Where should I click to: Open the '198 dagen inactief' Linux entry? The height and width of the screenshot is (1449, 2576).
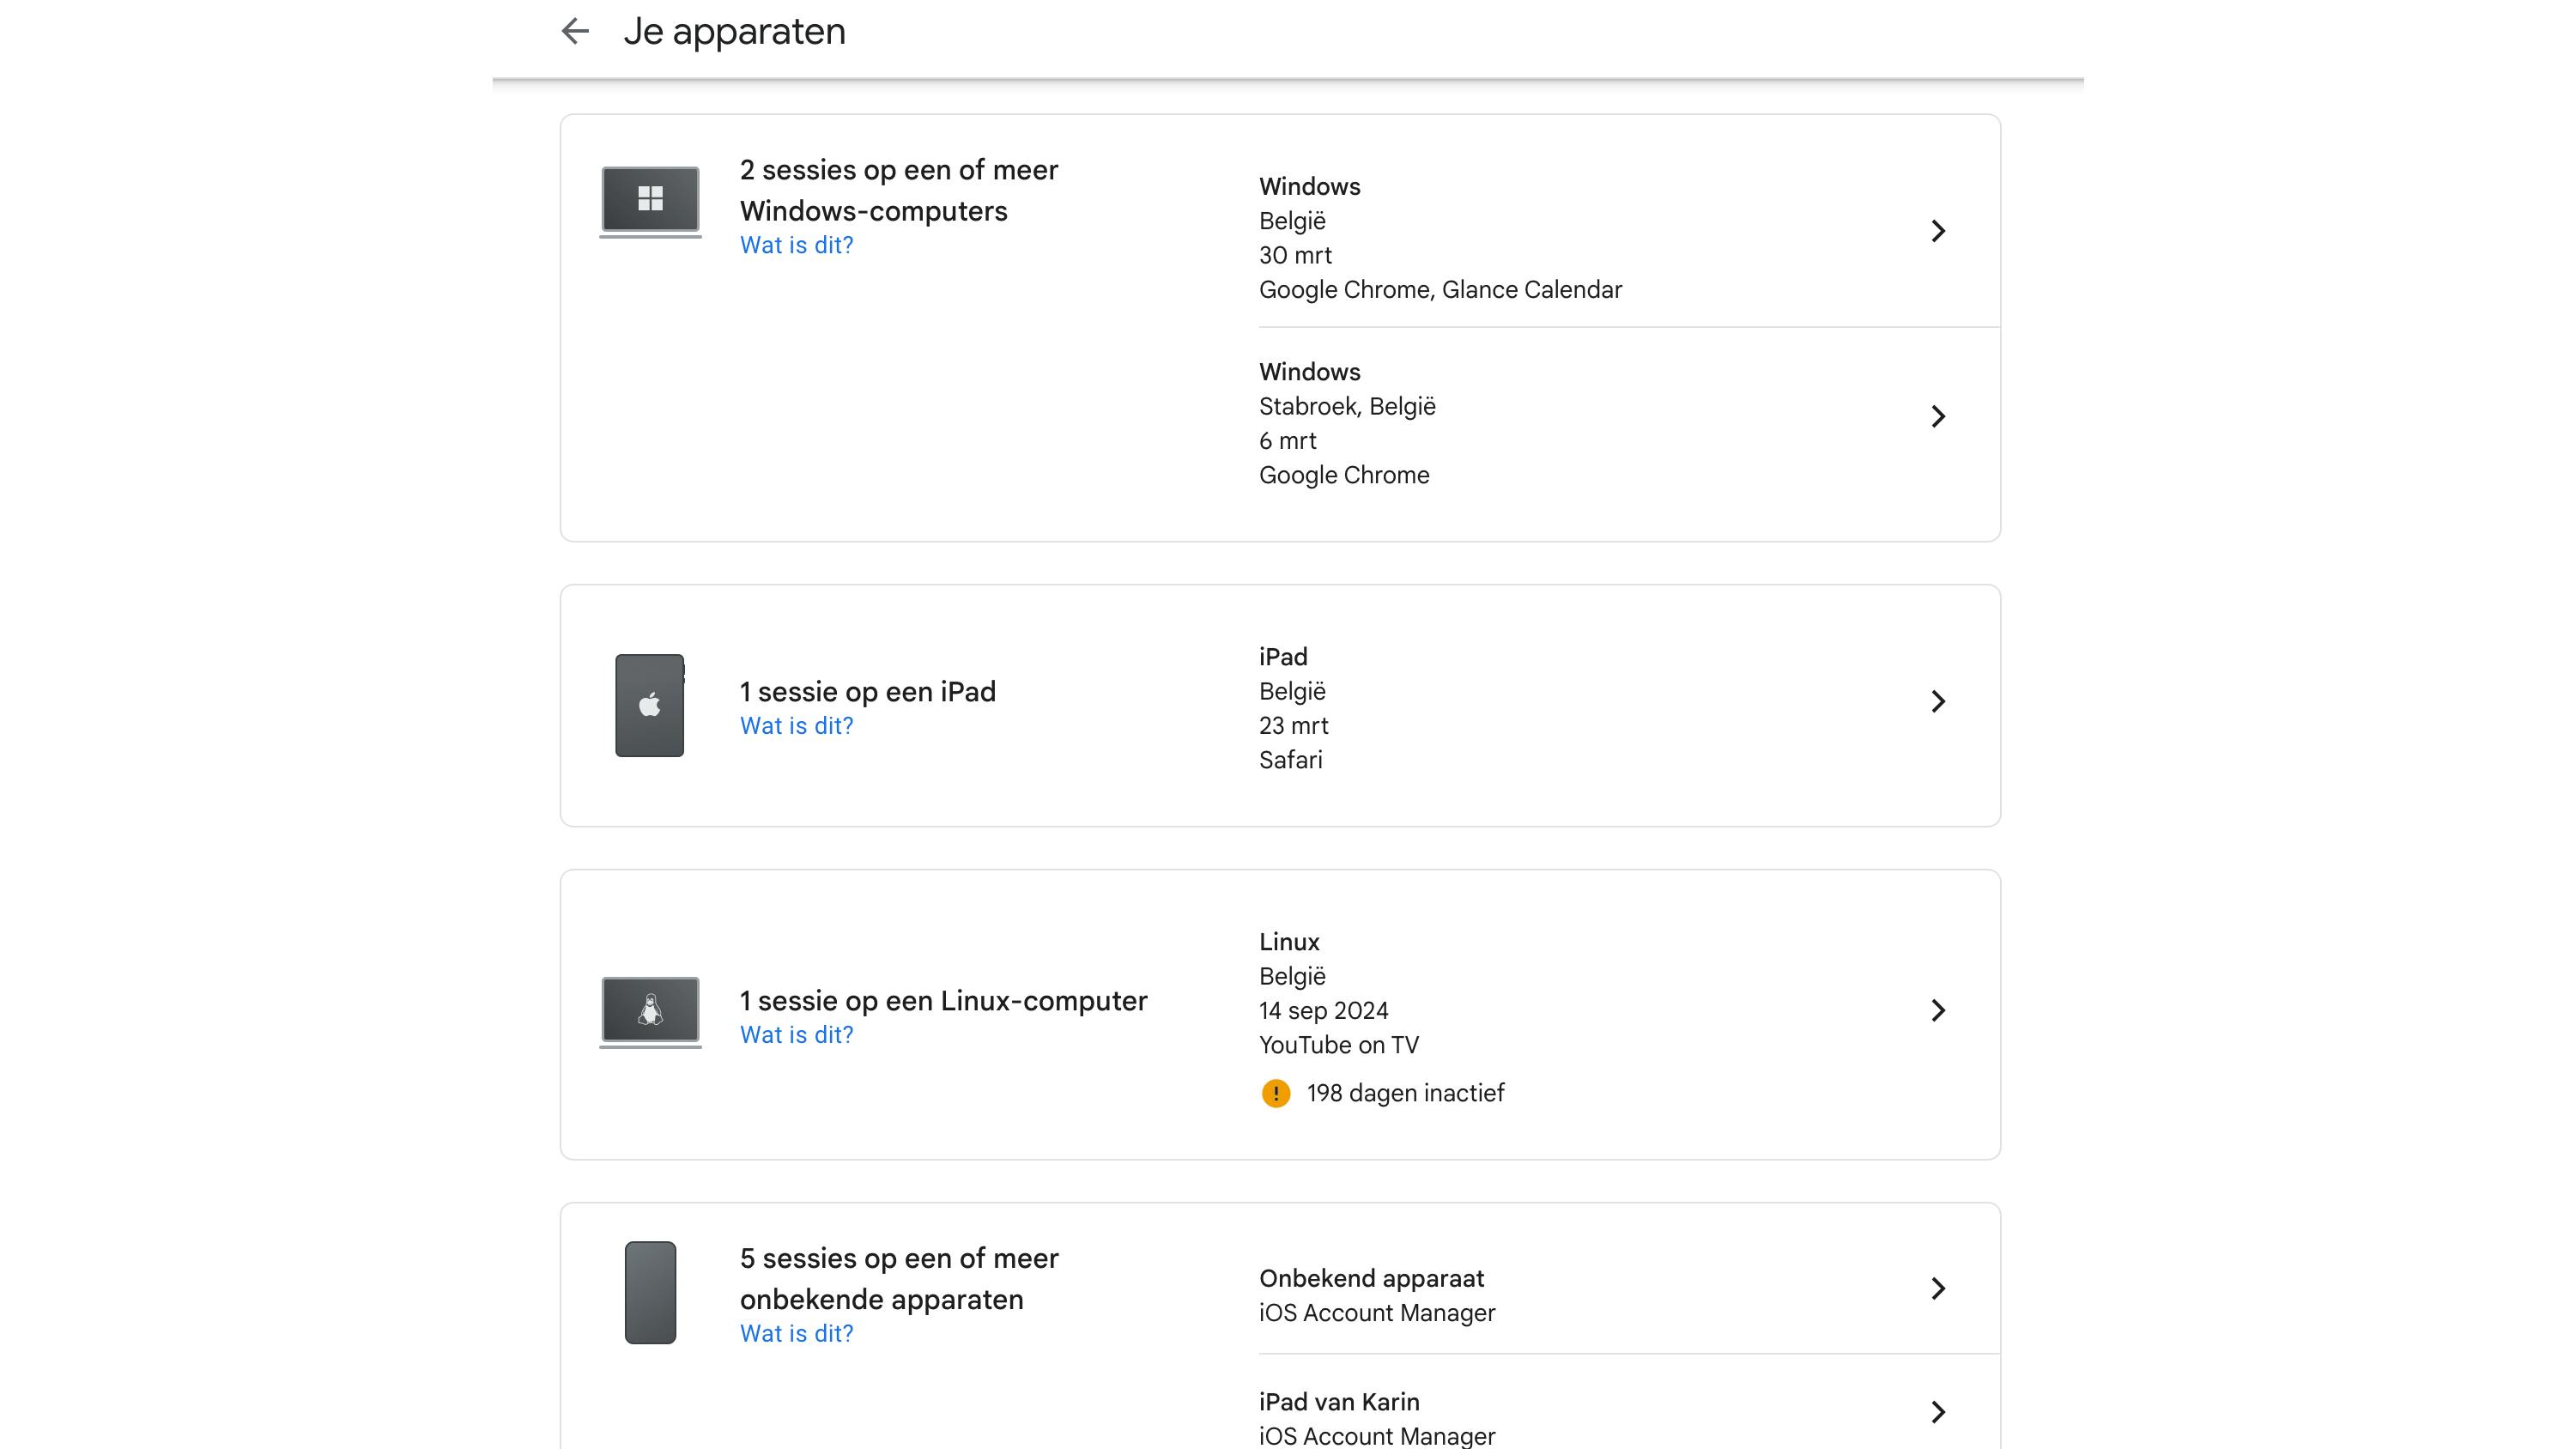pyautogui.click(x=1404, y=1093)
